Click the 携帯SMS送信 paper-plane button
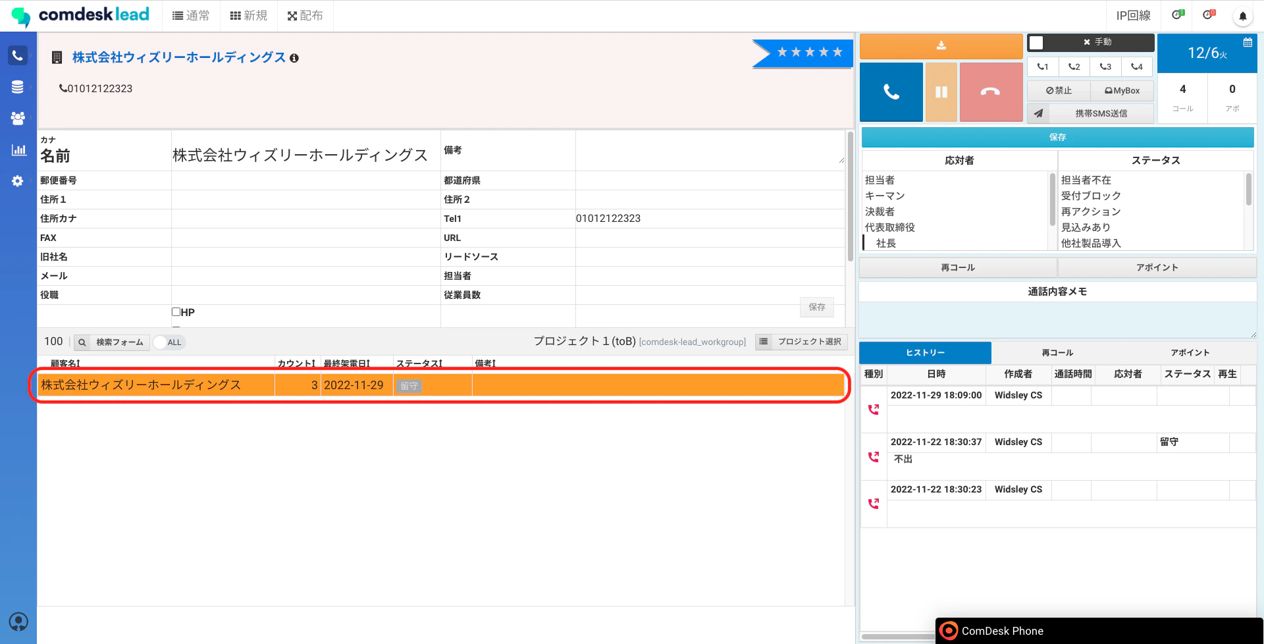The width and height of the screenshot is (1264, 644). 1090,113
